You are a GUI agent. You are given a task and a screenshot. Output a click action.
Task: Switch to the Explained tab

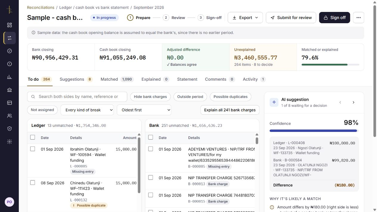(155, 79)
